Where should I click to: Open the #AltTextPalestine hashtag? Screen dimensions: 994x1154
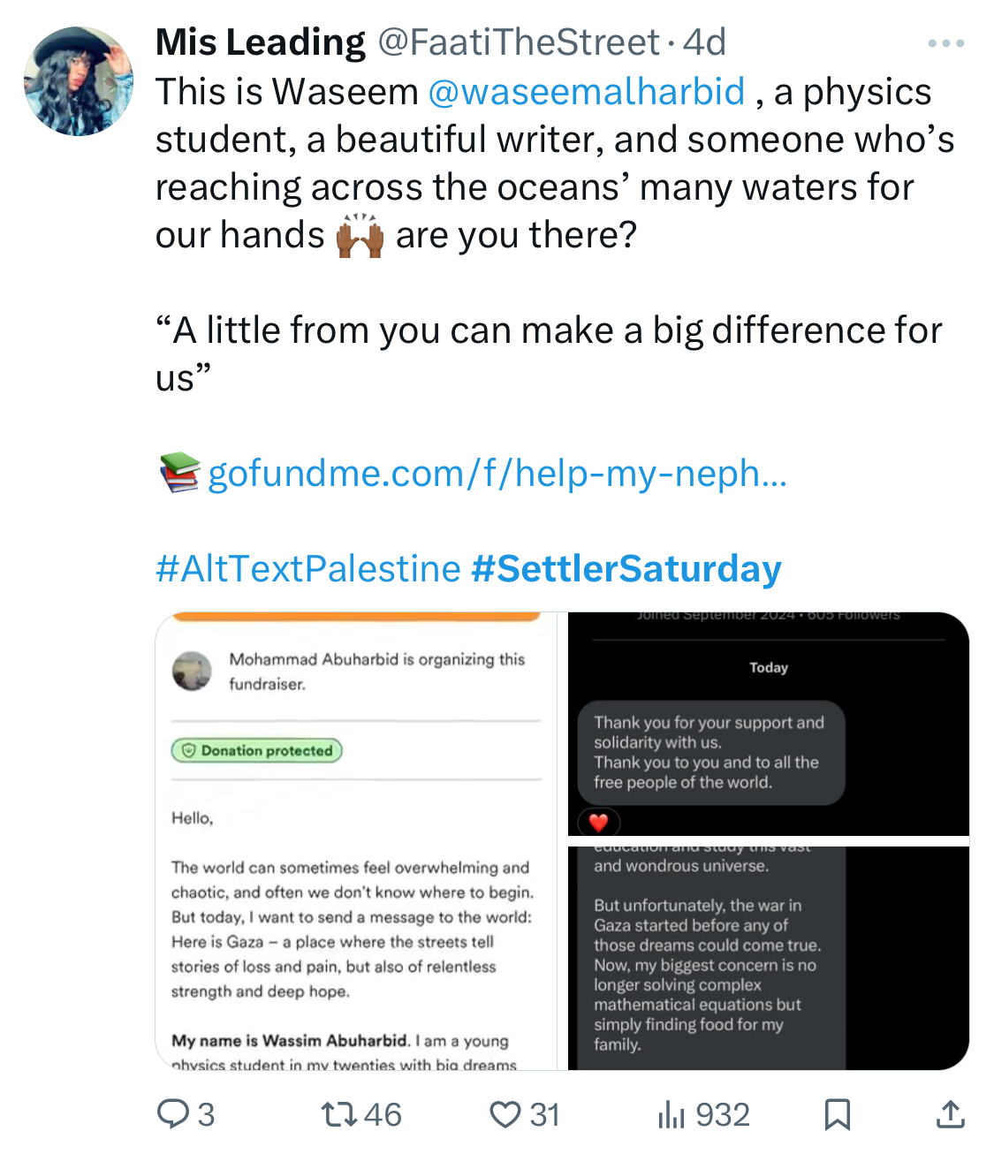coord(308,569)
